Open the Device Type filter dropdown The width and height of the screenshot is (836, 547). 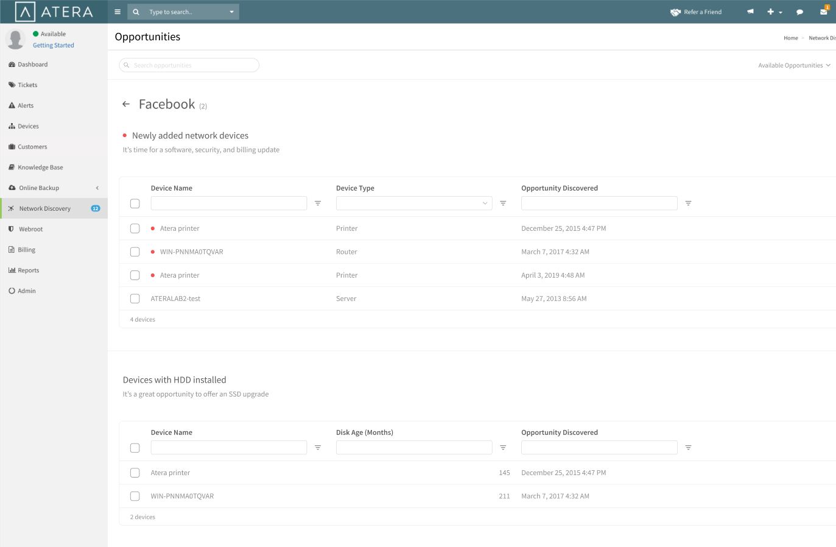[414, 203]
